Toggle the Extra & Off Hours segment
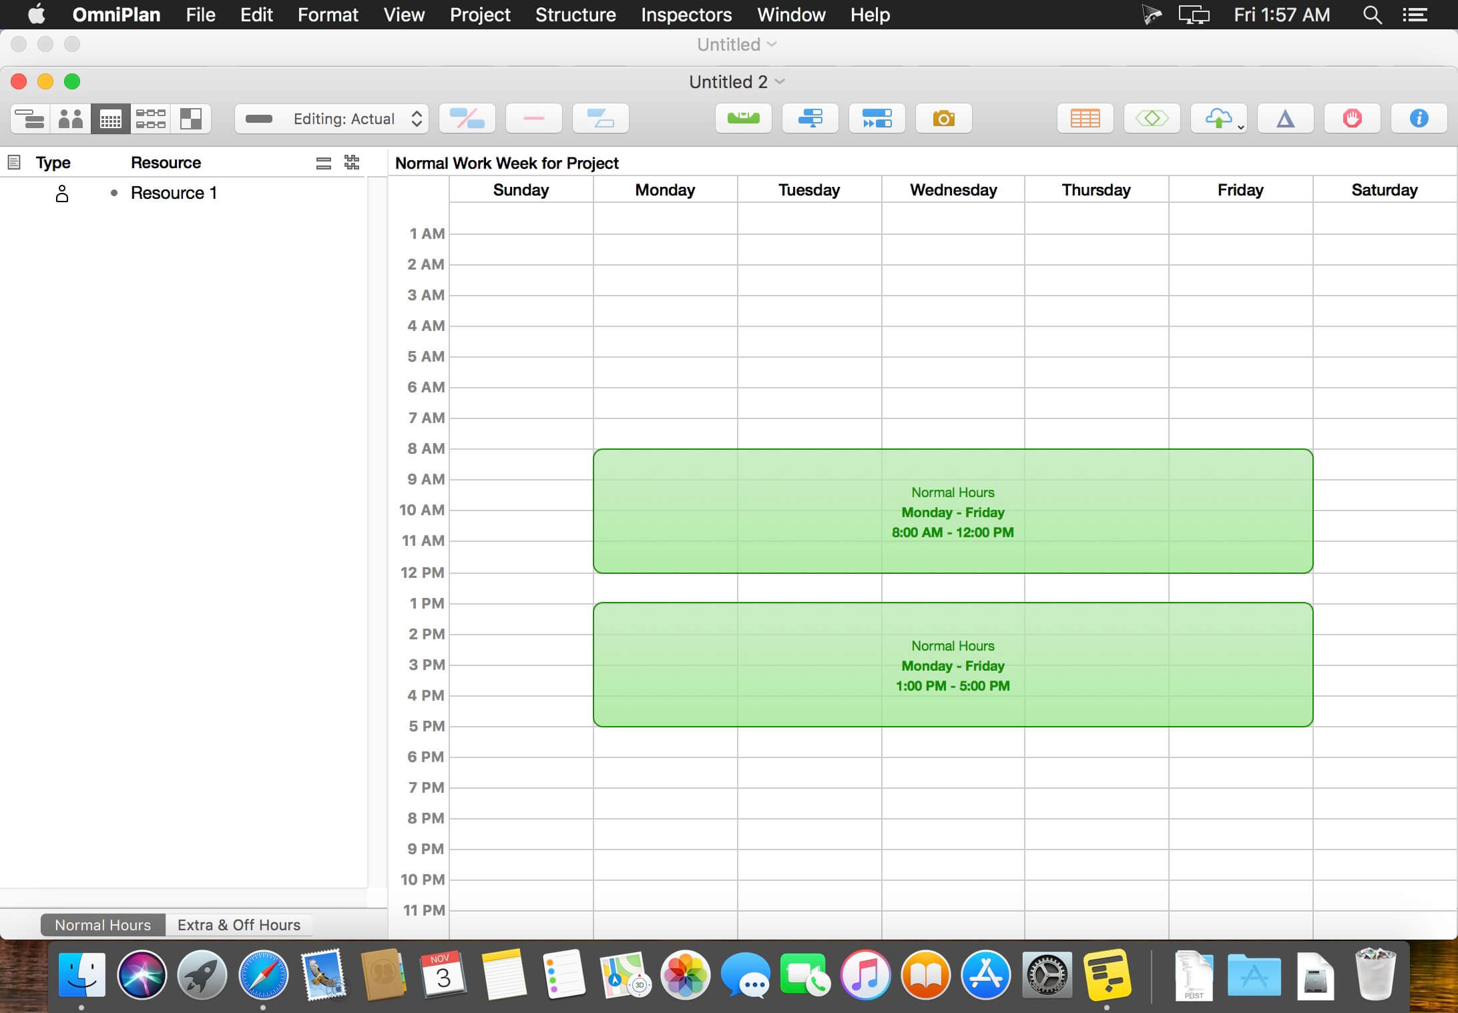The image size is (1458, 1013). [238, 925]
